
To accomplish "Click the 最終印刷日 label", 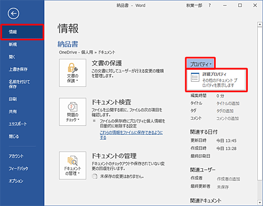I will pyautogui.click(x=200, y=156).
